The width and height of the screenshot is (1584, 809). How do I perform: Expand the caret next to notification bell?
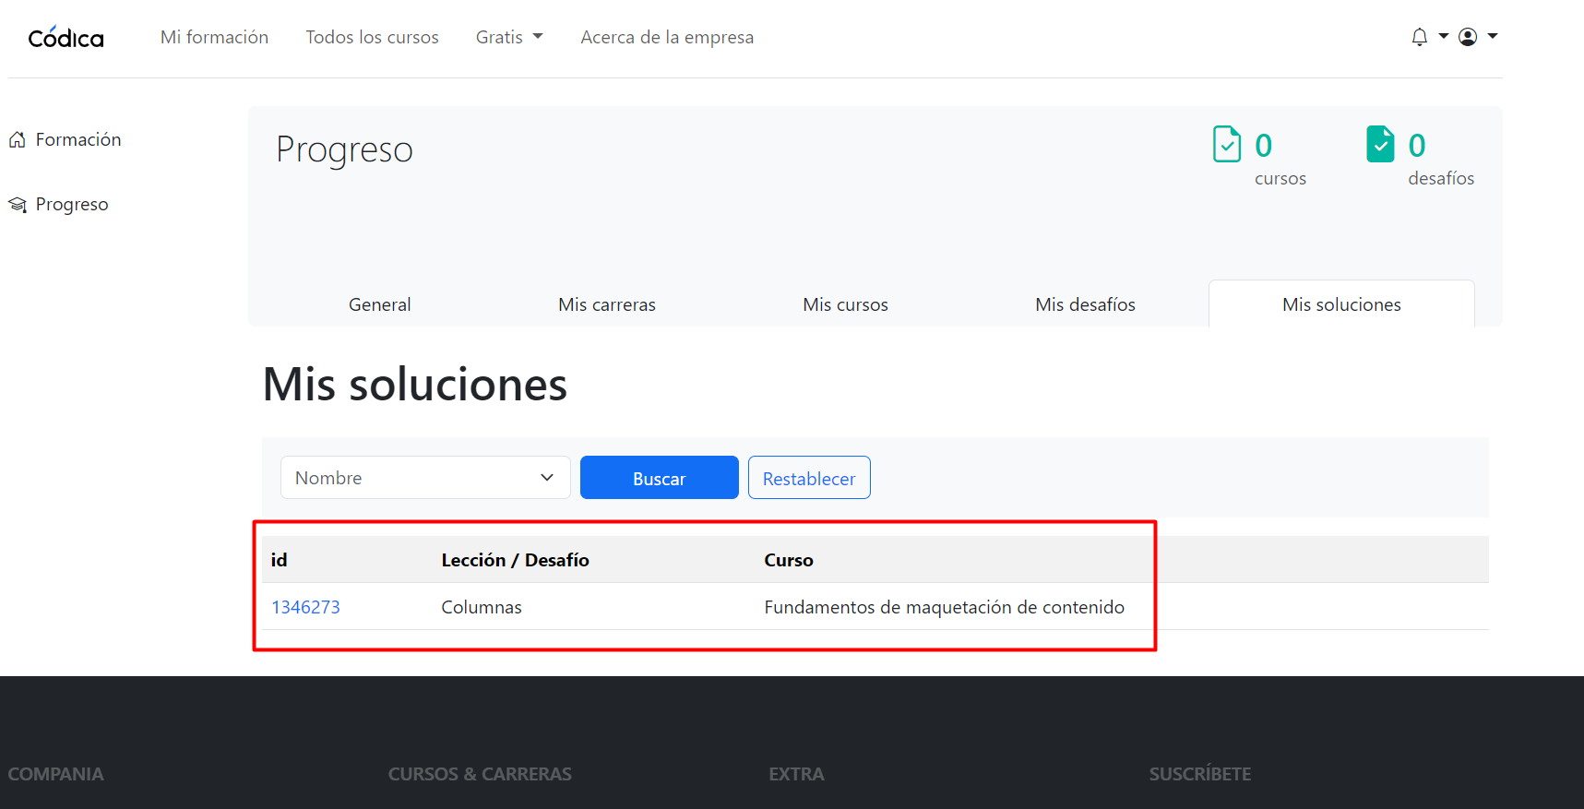pyautogui.click(x=1444, y=37)
